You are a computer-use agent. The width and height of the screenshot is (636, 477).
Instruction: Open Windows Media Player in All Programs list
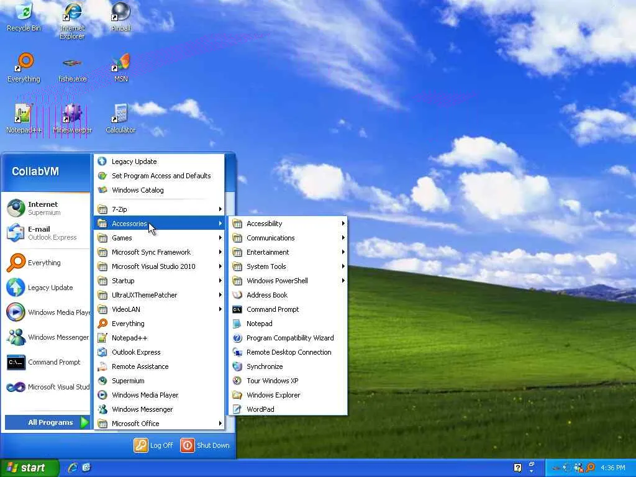point(159,394)
